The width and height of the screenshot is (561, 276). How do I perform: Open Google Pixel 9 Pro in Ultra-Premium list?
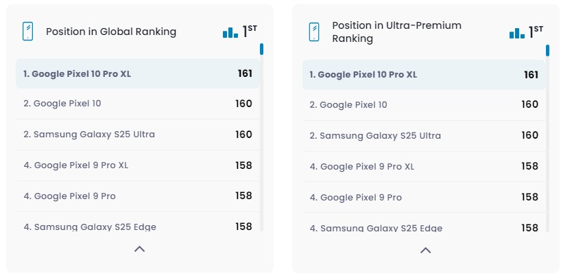pyautogui.click(x=355, y=198)
